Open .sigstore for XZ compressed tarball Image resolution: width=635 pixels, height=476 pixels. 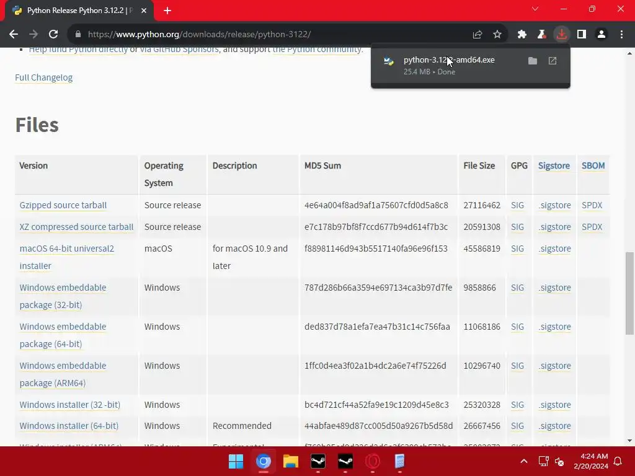[554, 227]
